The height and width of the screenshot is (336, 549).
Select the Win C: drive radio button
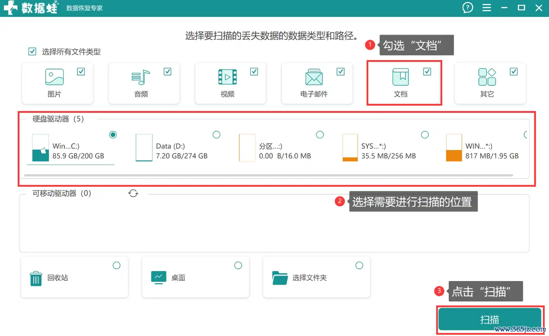coord(113,134)
